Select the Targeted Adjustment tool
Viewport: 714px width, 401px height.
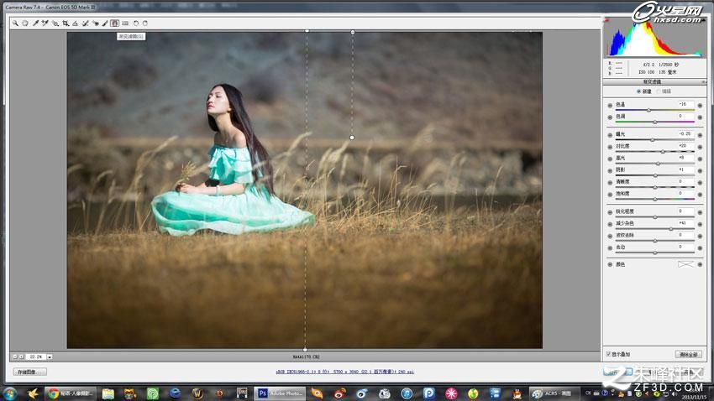pos(55,23)
